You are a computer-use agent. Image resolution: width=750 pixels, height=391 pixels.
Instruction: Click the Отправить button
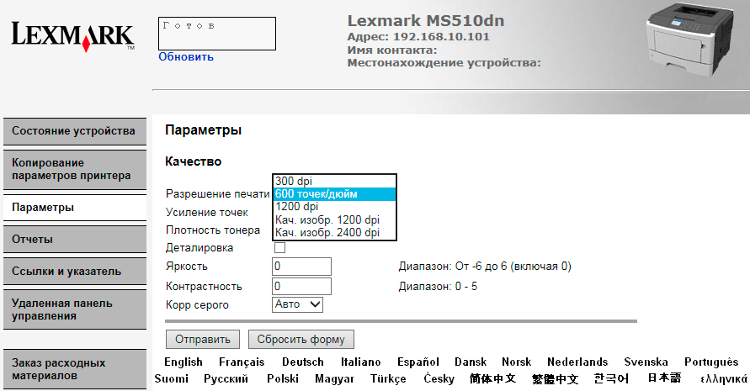point(203,340)
